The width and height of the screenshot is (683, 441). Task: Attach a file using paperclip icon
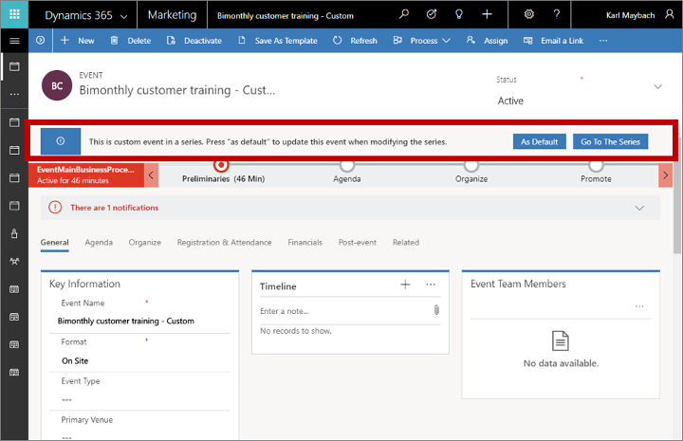(x=436, y=310)
